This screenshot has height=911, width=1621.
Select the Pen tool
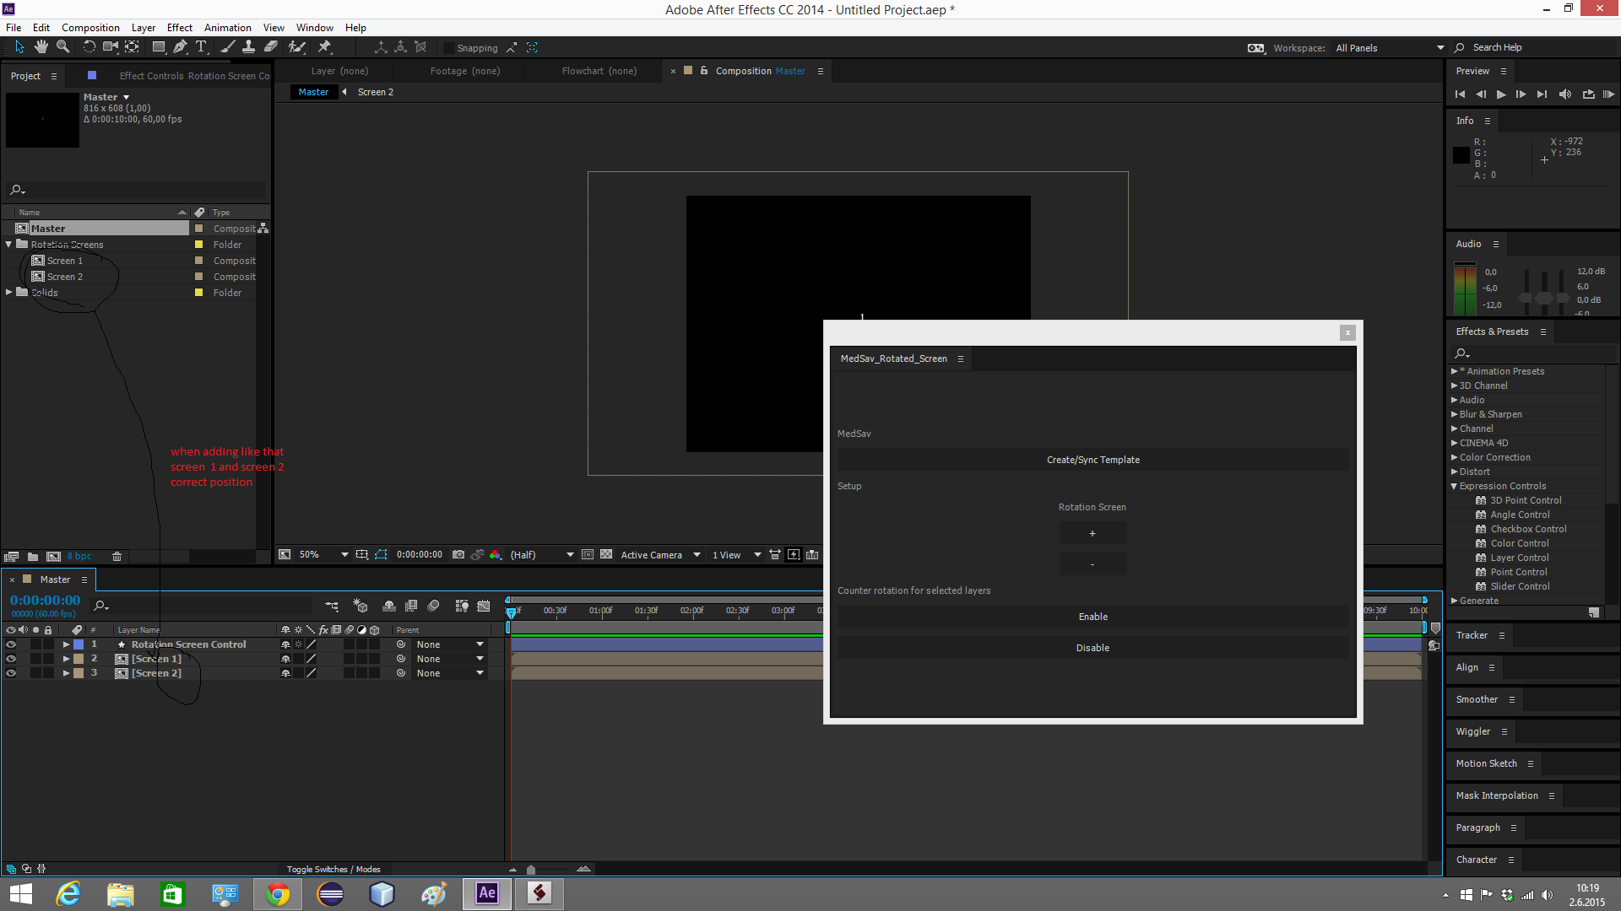coord(180,47)
